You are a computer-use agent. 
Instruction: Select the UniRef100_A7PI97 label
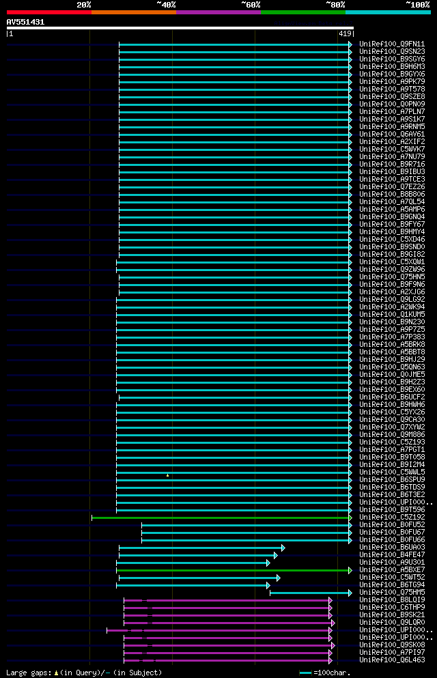click(x=392, y=653)
